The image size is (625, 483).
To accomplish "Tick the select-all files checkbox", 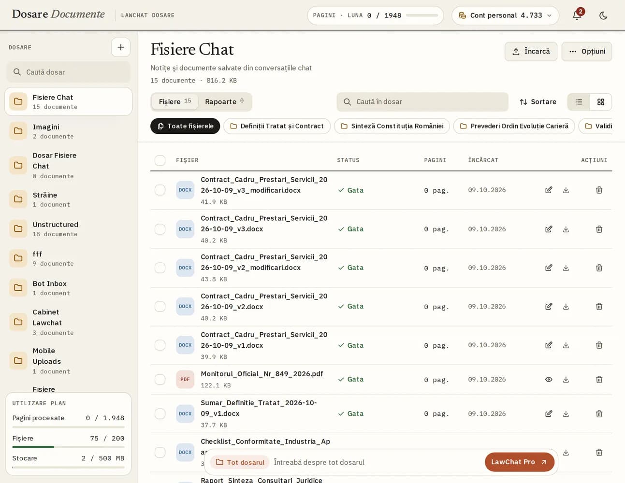I will tap(160, 160).
